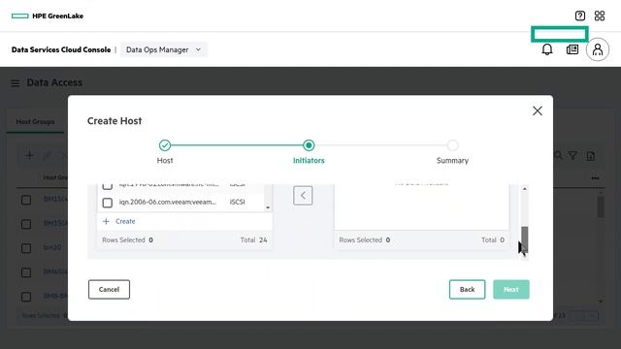Click the dialog scroll-up arrow
Image resolution: width=621 pixels, height=349 pixels.
coord(524,189)
